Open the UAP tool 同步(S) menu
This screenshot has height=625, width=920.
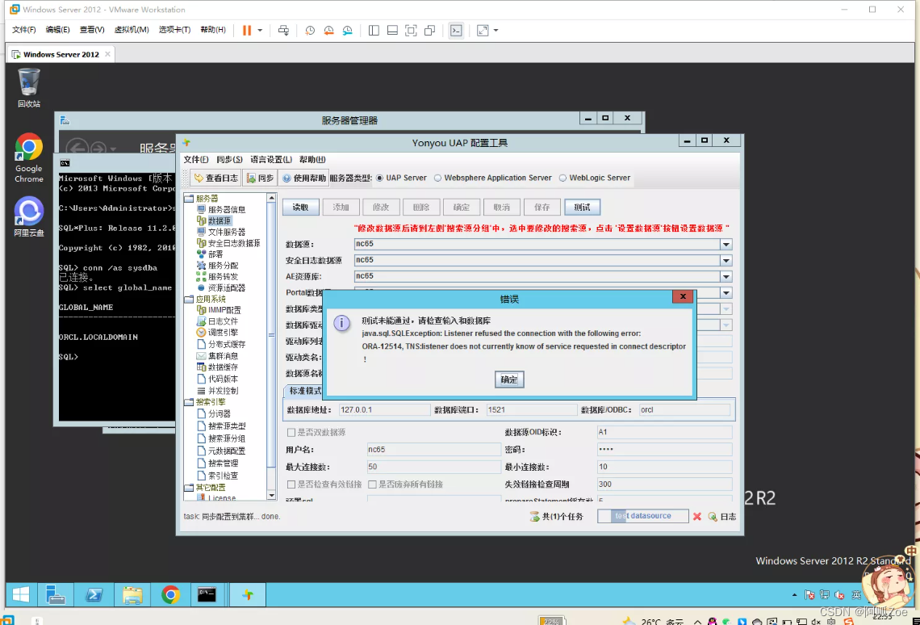tap(229, 160)
